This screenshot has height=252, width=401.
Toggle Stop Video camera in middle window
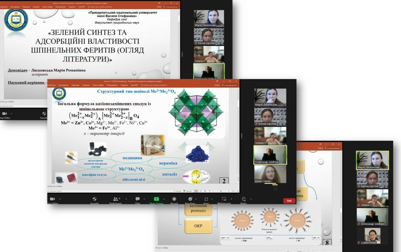[x=53, y=199]
